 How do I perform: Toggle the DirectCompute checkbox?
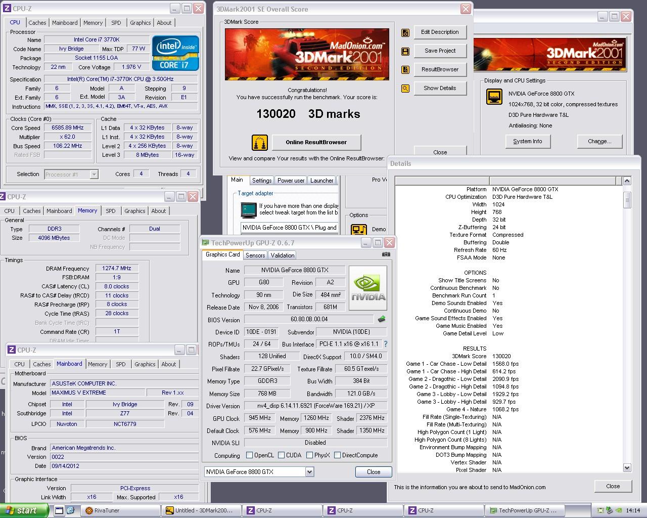coord(337,455)
